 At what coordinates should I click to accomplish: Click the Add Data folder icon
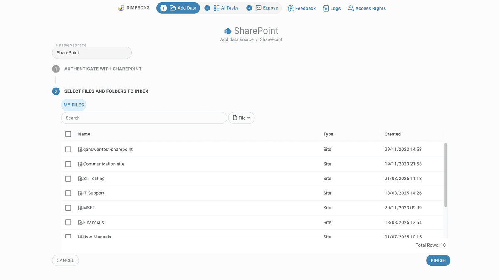point(173,8)
